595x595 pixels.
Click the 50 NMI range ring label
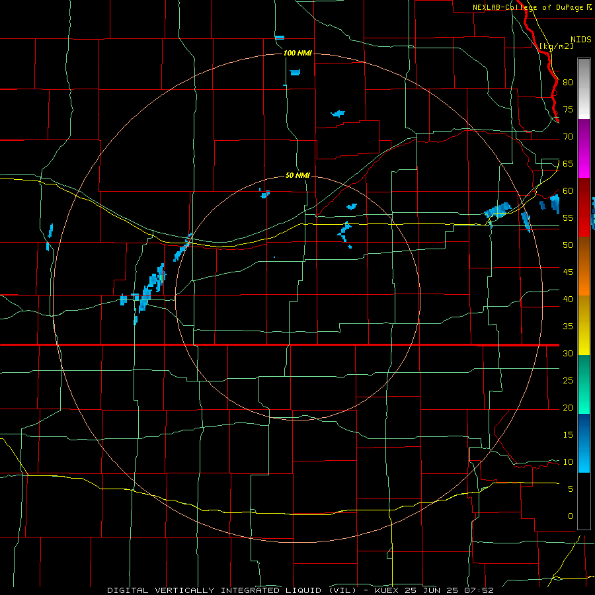coord(298,175)
